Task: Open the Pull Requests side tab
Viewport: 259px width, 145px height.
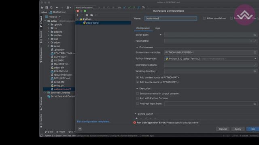Action: click(41, 55)
